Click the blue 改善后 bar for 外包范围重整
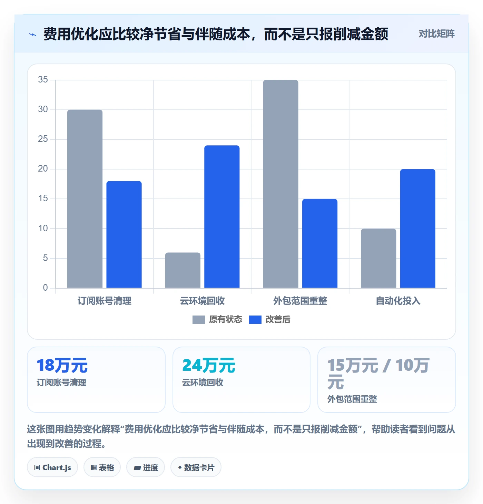This screenshot has height=504, width=483. [320, 243]
